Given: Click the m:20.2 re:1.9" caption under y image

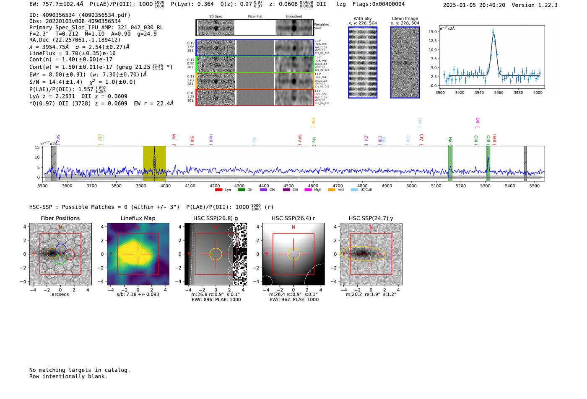Looking at the screenshot, I should (x=371, y=294).
